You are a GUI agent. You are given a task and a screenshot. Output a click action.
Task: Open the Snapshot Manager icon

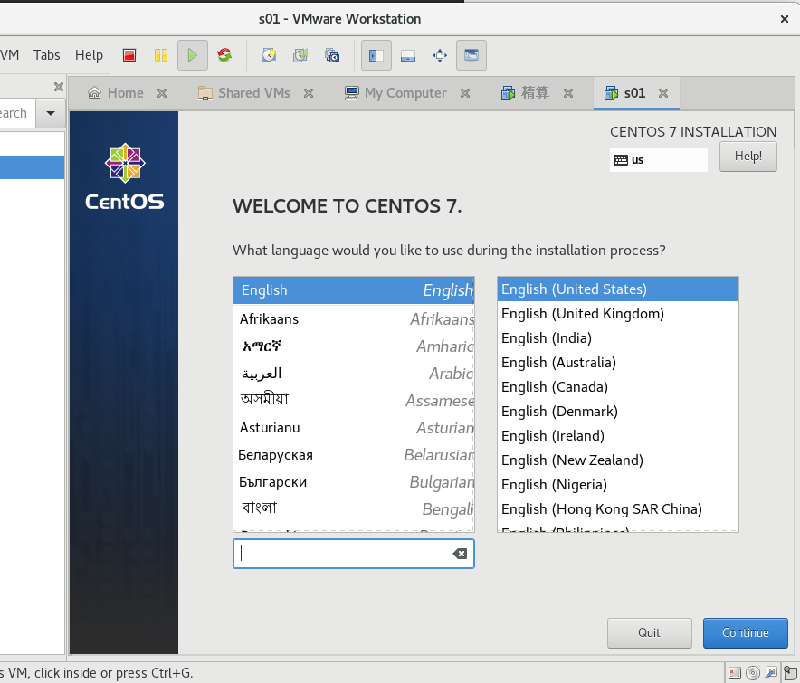coord(332,55)
